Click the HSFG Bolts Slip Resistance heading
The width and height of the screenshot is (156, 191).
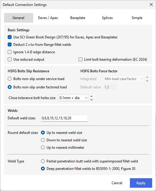[28, 71]
